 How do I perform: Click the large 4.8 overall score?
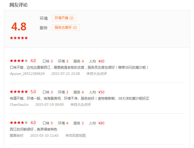tap(19, 27)
